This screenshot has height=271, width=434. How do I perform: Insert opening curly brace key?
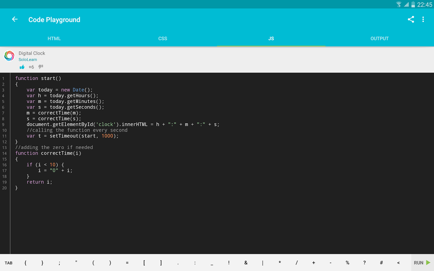[25, 263]
